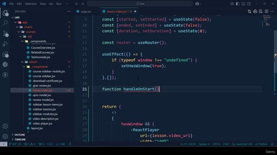Viewport: 277px width, 155px height.
Task: Go back with the left arrow
Action: coord(77,4)
